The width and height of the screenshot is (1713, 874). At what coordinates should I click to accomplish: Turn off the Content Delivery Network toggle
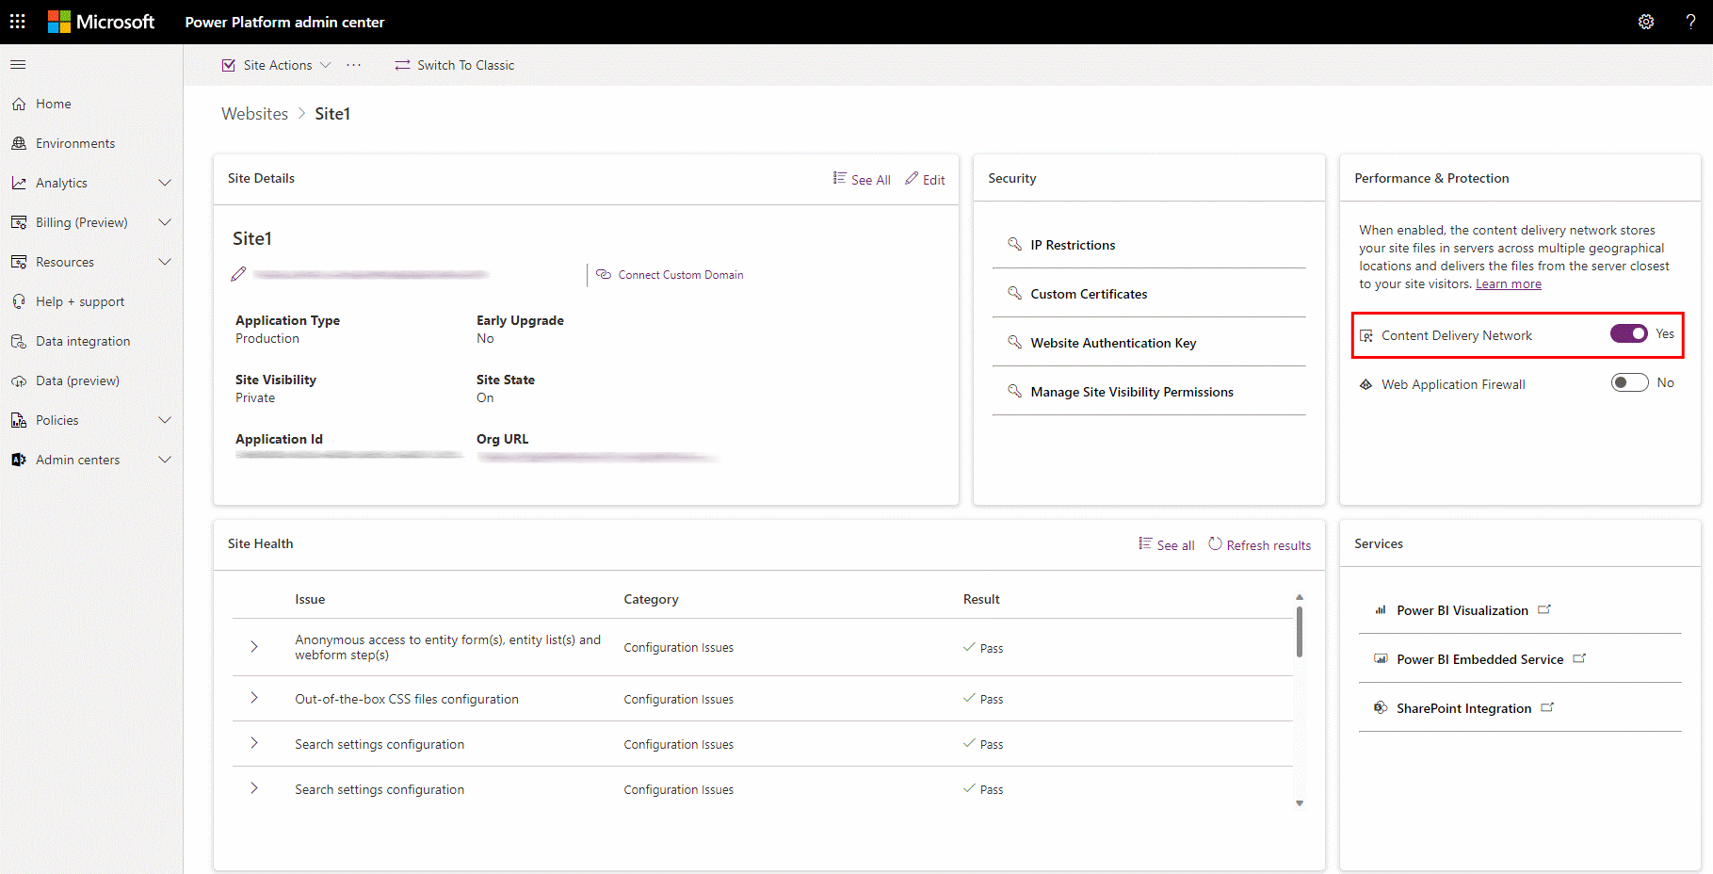point(1628,333)
